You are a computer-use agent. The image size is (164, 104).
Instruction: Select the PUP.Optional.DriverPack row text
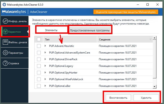click(63, 59)
